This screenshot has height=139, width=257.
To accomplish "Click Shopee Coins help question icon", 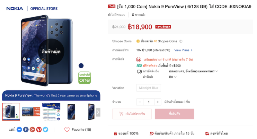I will coord(181,41).
